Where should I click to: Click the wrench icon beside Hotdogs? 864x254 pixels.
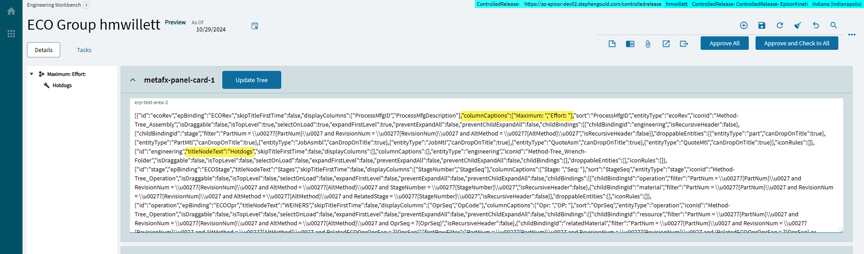click(46, 85)
